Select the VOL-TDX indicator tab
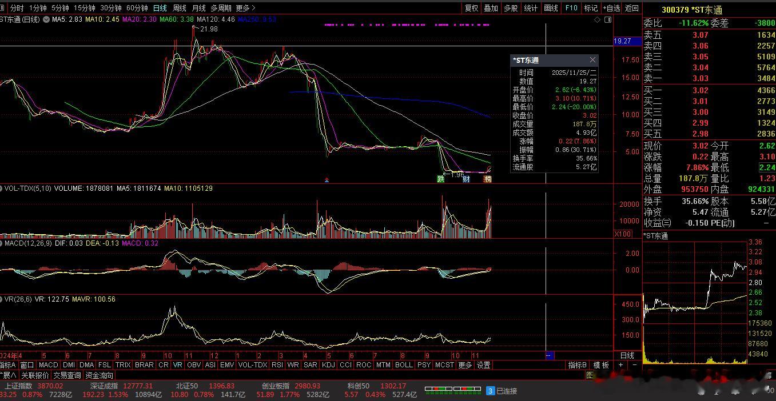This screenshot has height=401, width=776. click(x=252, y=365)
